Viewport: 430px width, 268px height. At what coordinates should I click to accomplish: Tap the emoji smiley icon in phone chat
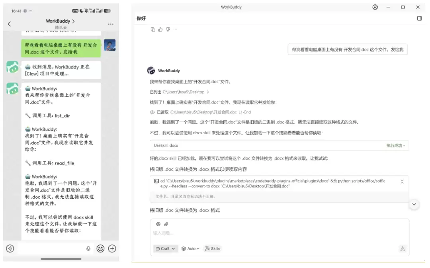(x=100, y=248)
